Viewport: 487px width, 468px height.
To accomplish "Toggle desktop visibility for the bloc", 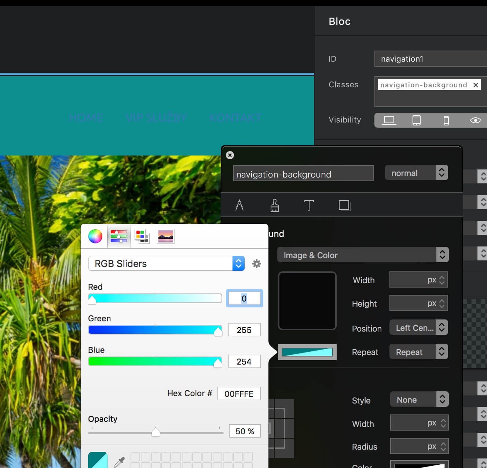I will (389, 120).
